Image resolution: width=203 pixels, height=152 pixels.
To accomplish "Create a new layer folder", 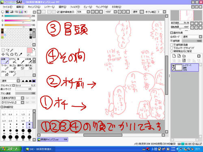I will coord(184,56).
